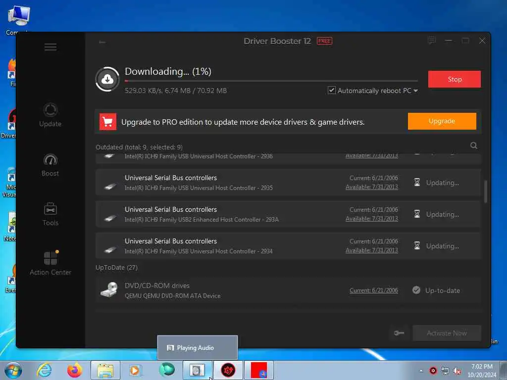507x380 pixels.
Task: Click the red shopping cart icon
Action: tap(107, 122)
